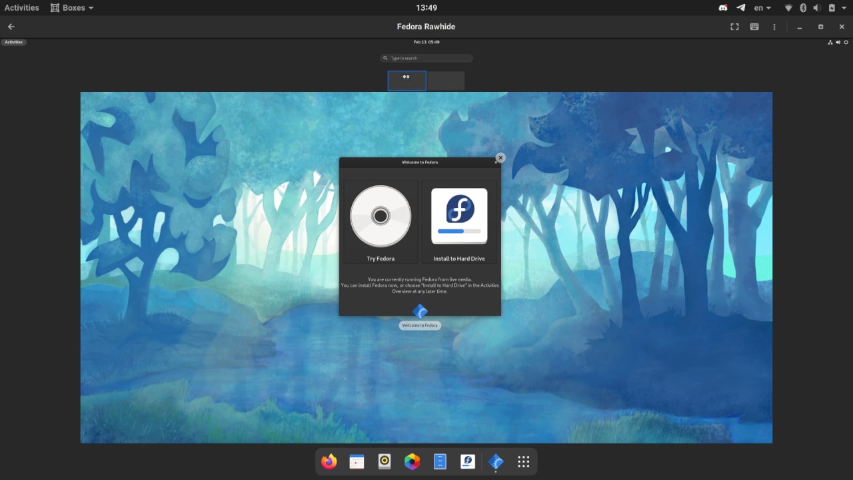Launch Install to Hard Drive from dock

(468, 461)
